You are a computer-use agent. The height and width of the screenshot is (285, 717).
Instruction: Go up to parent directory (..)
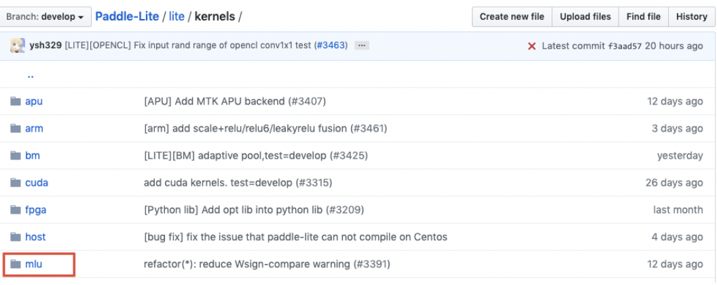[x=31, y=75]
